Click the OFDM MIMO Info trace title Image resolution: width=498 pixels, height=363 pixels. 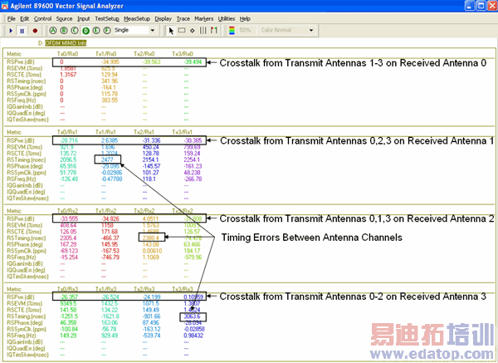point(66,43)
